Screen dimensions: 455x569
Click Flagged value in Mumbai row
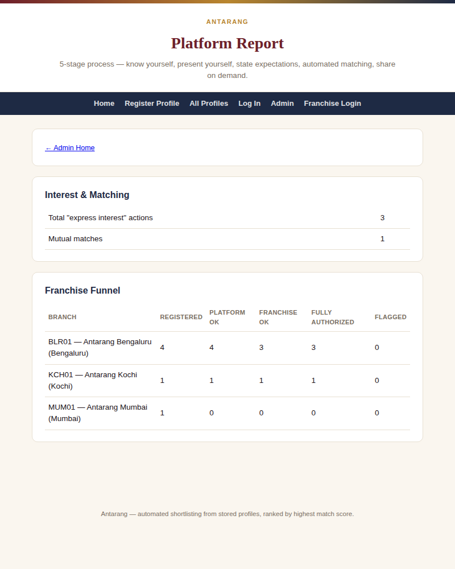pyautogui.click(x=377, y=413)
